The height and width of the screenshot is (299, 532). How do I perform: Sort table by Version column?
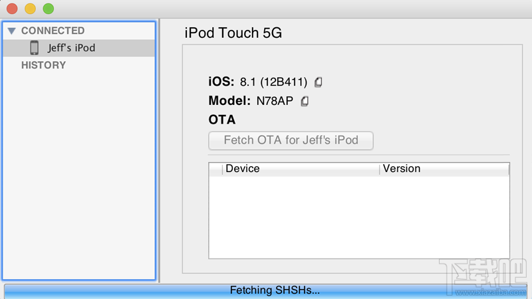pos(444,169)
